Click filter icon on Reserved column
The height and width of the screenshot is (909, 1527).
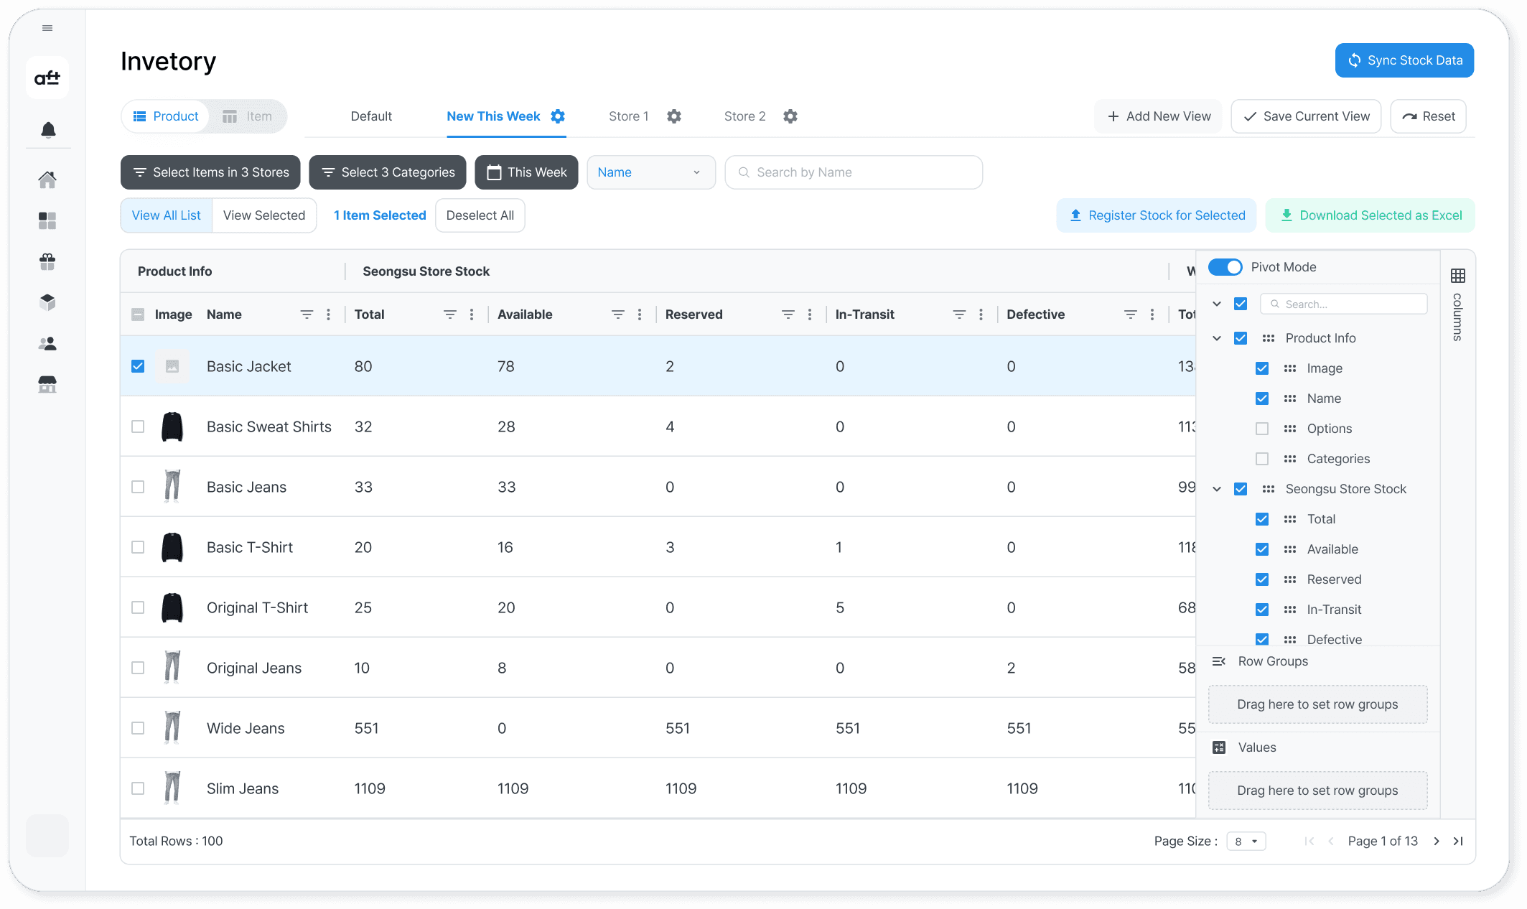tap(788, 314)
